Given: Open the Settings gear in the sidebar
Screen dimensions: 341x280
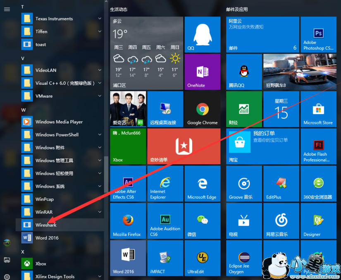Looking at the screenshot, I should (7, 277).
